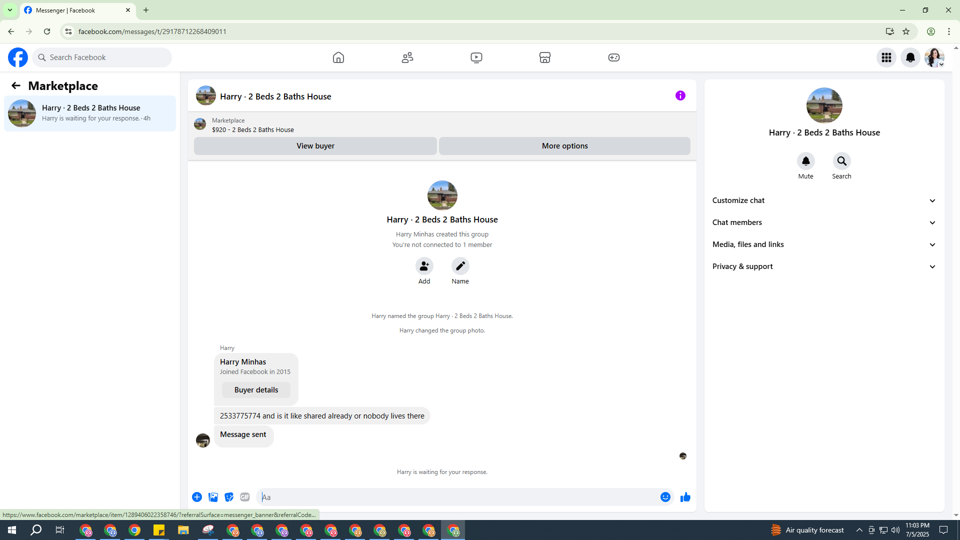
Task: Mute this conversation with the bell icon
Action: click(x=805, y=161)
